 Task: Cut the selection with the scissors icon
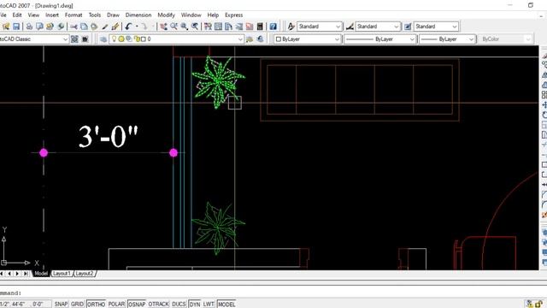coord(74,27)
